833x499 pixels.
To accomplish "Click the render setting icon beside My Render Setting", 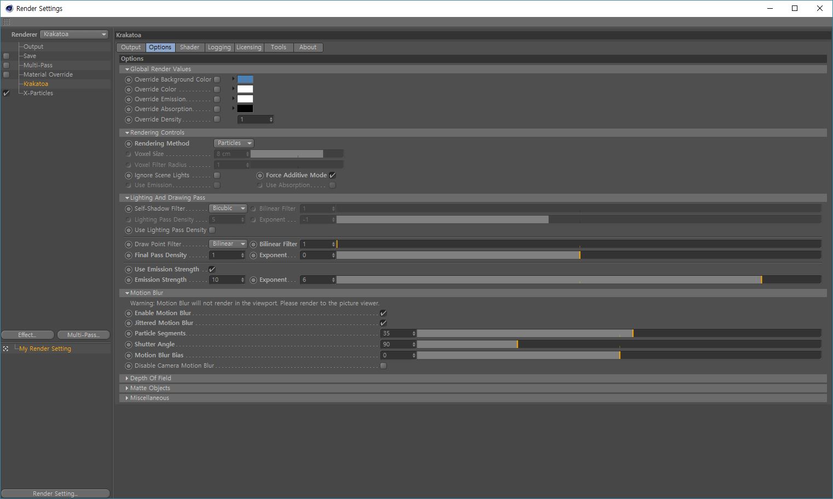I will 5,349.
